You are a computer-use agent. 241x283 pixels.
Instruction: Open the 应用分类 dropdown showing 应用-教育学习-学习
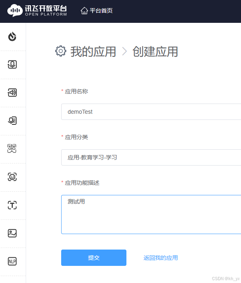coord(151,157)
